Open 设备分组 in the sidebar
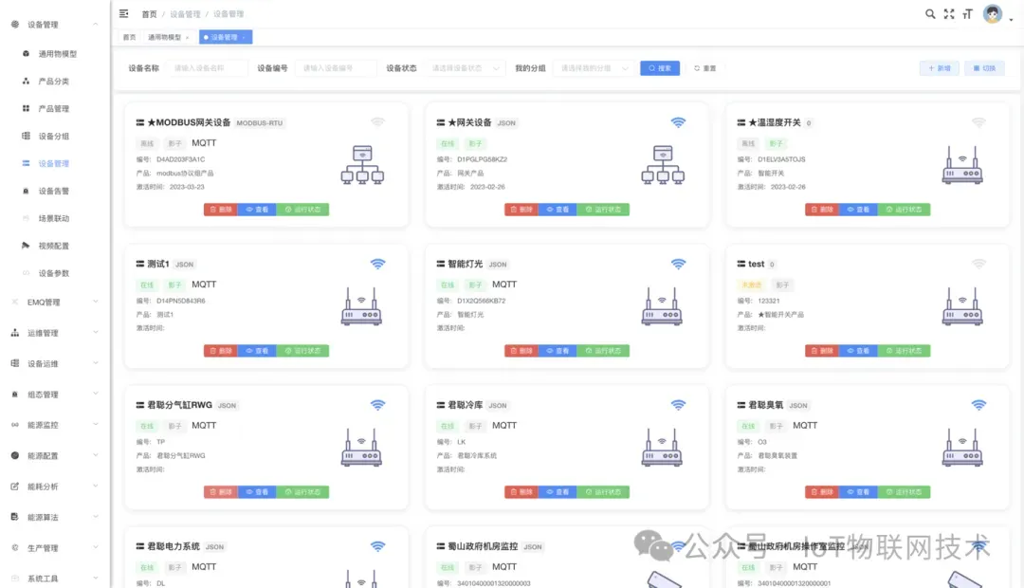The width and height of the screenshot is (1024, 588). [x=53, y=136]
